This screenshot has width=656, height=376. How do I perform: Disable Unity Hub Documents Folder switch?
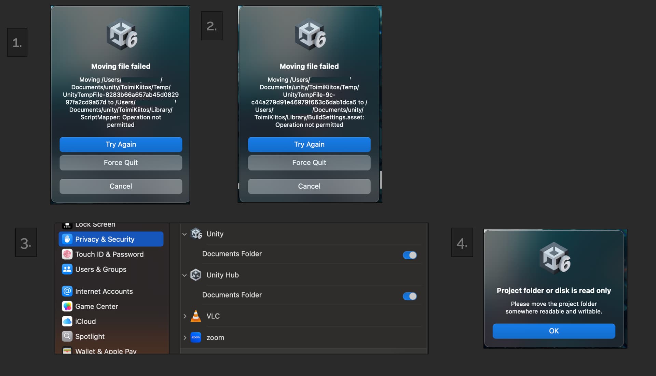point(410,296)
